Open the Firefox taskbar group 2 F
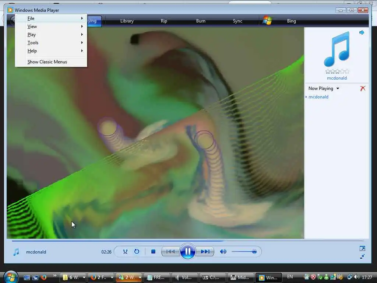This screenshot has width=377, height=283. [x=101, y=277]
